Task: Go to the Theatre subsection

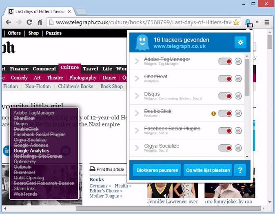Action: tap(55, 77)
